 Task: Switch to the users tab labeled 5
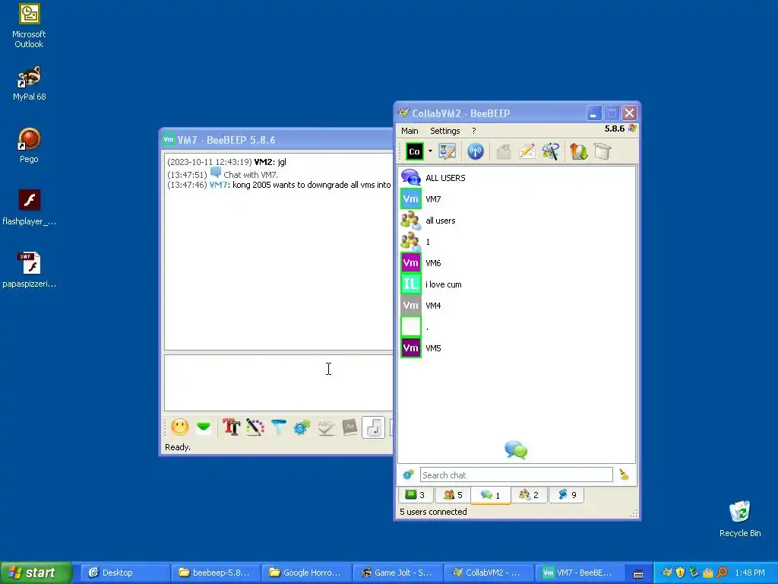pos(453,494)
